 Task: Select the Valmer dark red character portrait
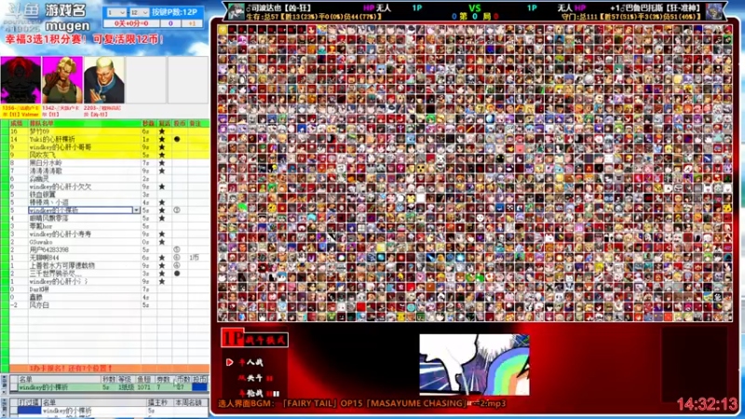pyautogui.click(x=20, y=80)
